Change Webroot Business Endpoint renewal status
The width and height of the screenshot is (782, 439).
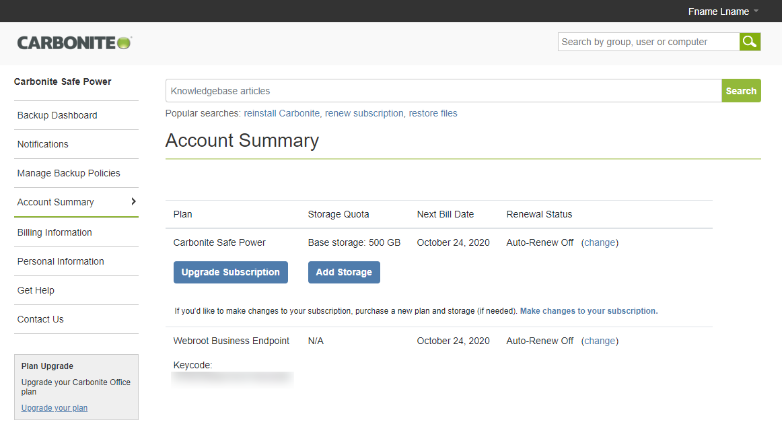point(600,341)
